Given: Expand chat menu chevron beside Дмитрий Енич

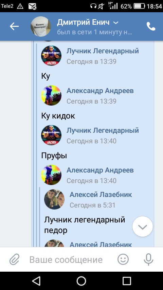Looking at the screenshot, I should point(116,23).
